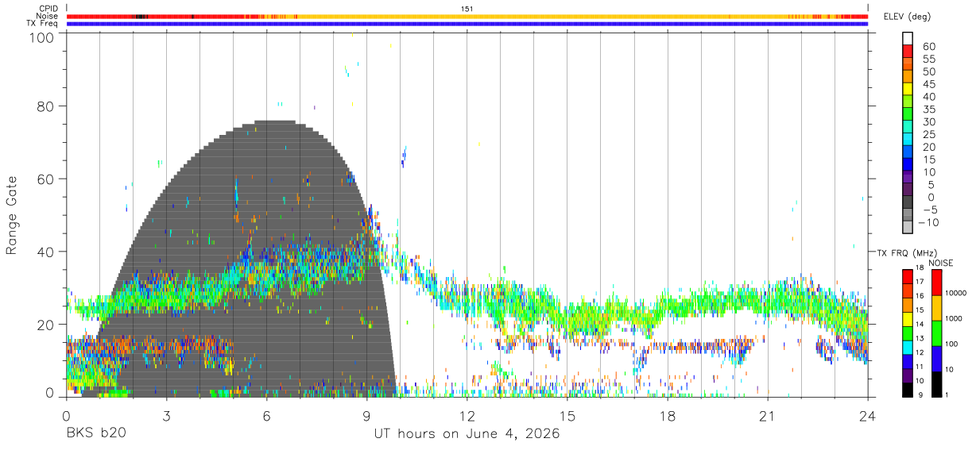Click the CPID value 151
The image size is (976, 450).
(x=467, y=9)
